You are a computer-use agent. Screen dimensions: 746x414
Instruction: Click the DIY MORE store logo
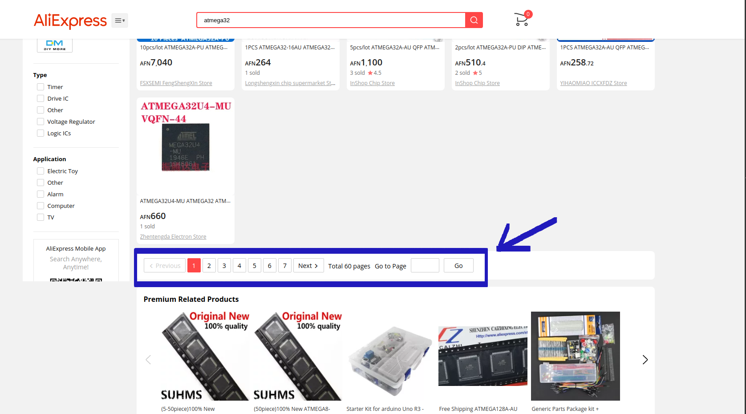[55, 45]
